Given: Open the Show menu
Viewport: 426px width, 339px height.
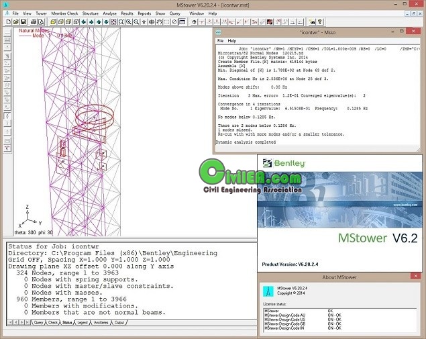Looking at the screenshot, I should point(160,13).
